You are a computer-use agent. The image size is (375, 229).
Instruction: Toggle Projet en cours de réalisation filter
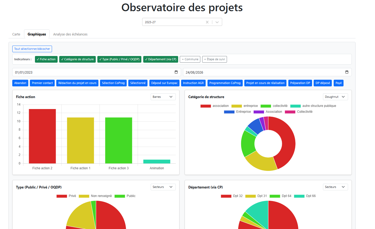click(x=265, y=83)
